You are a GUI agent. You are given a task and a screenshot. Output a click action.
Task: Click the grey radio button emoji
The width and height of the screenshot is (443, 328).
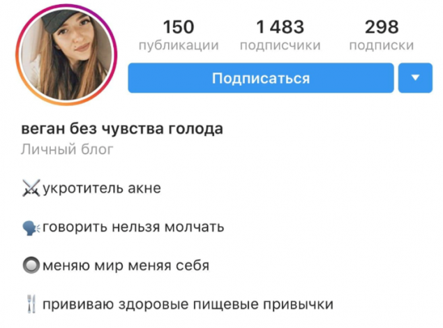click(x=31, y=265)
